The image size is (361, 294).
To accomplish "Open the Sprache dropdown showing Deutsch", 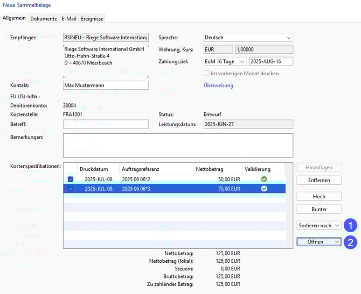I will coord(248,38).
